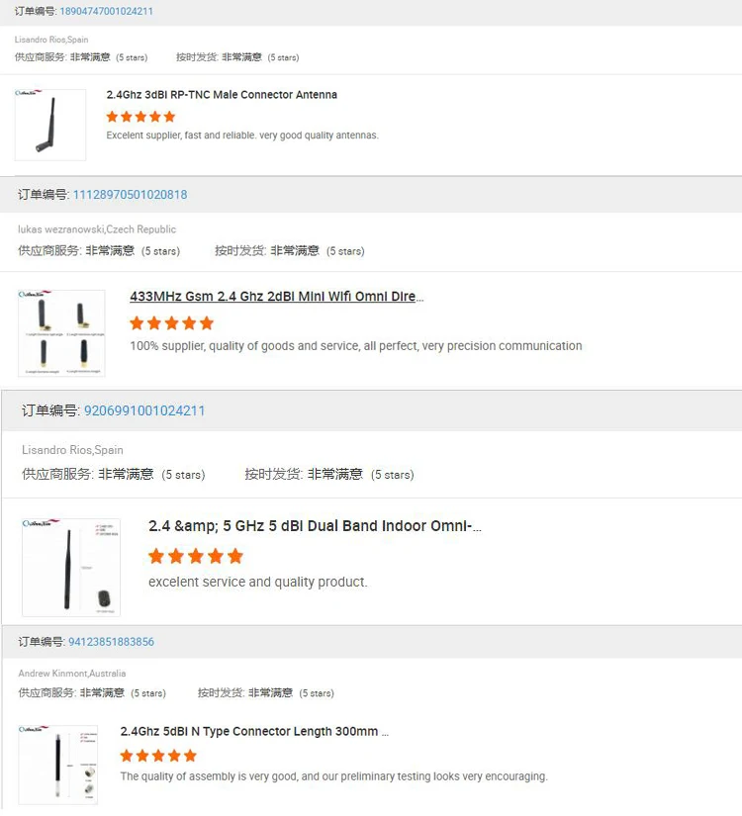Click the Dual Band Indoor antenna thumbnail

(x=71, y=568)
